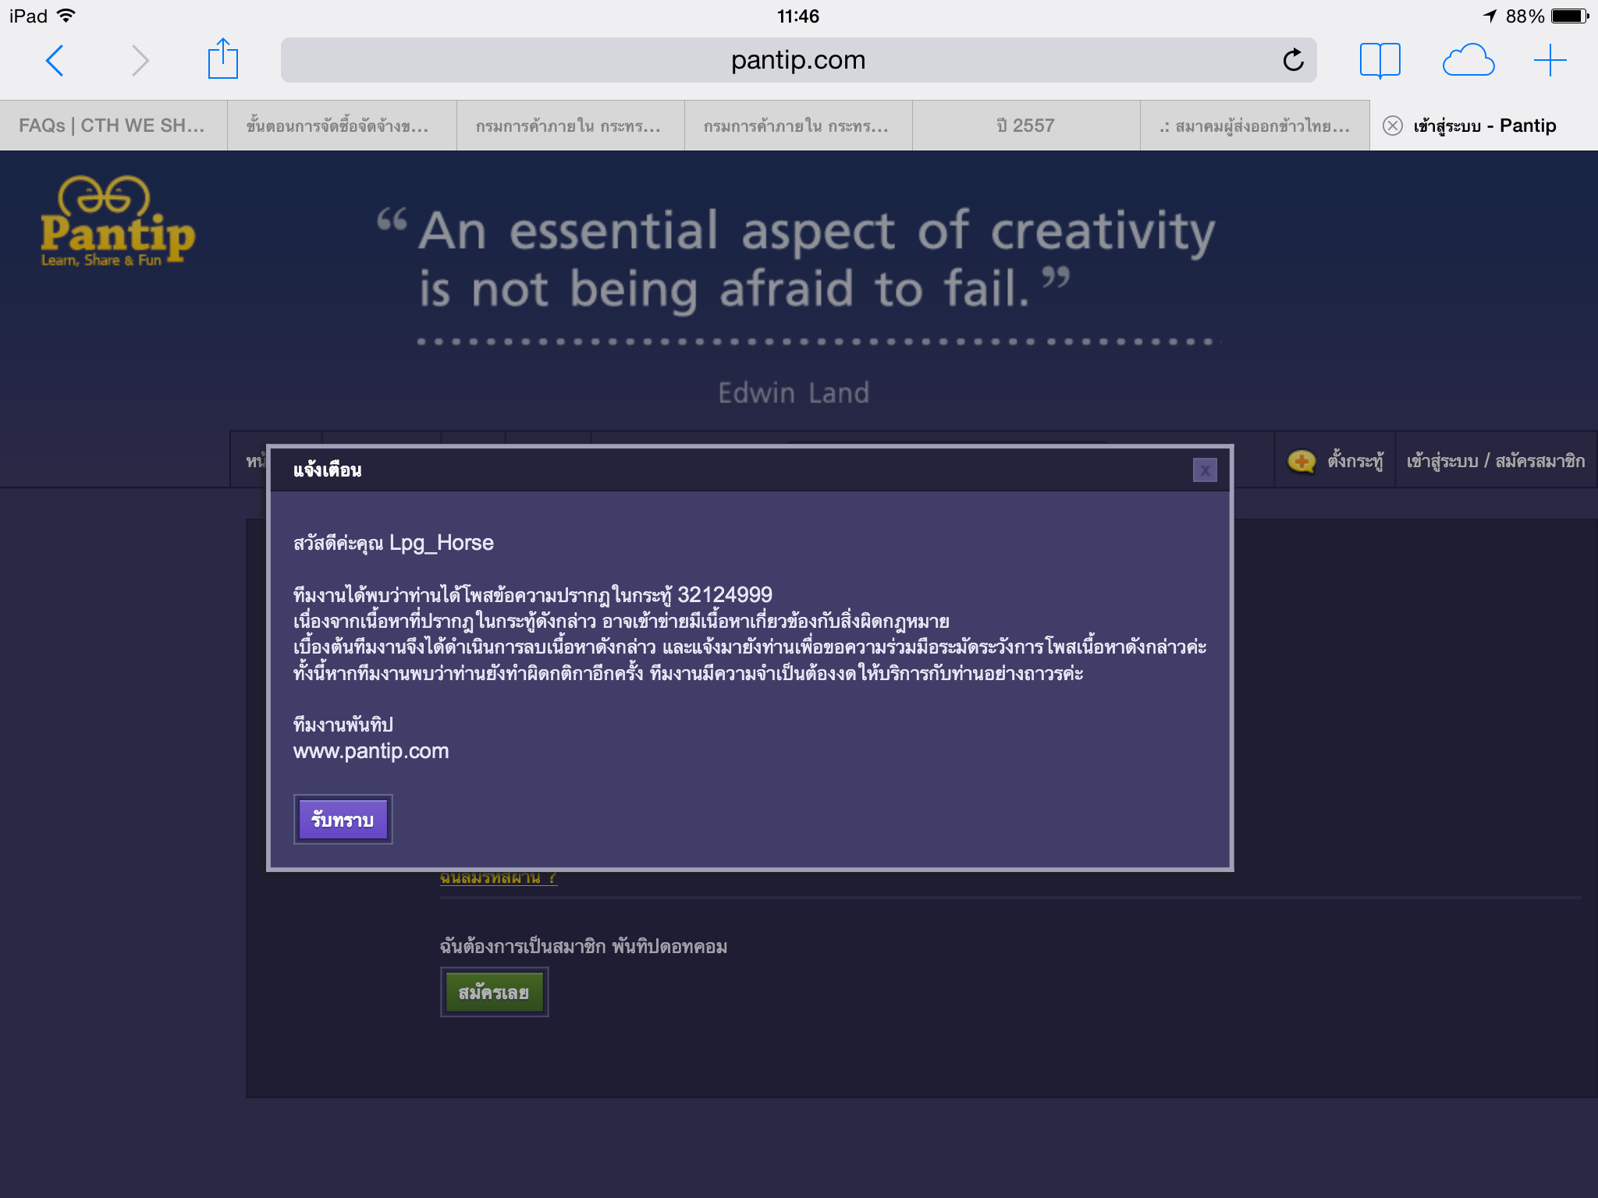Click the สมัครเลย register button
1598x1198 pixels.
tap(494, 992)
